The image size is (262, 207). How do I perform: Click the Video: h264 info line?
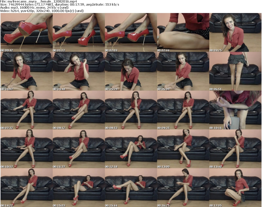(42, 11)
